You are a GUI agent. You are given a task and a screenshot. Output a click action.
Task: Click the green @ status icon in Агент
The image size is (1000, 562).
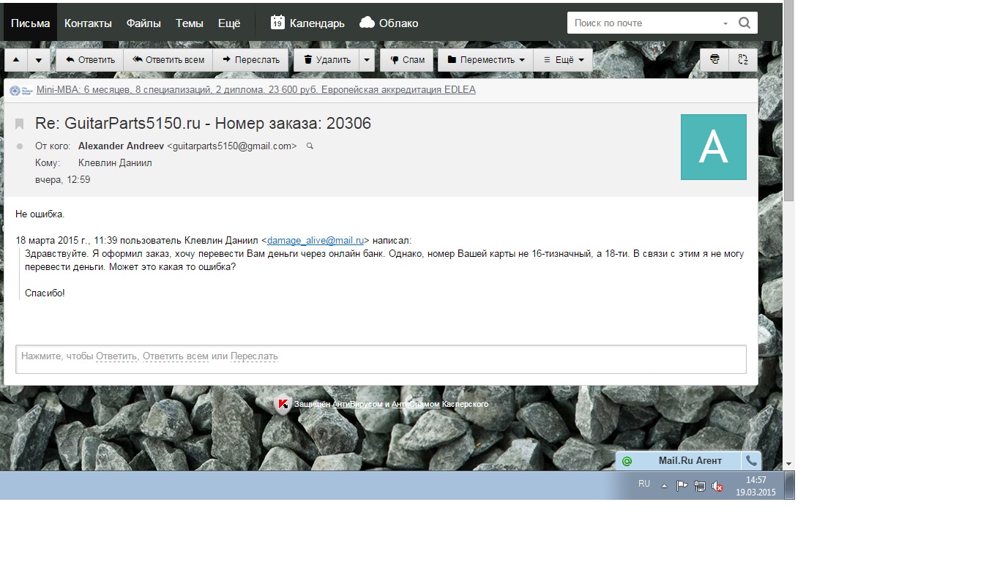(627, 461)
